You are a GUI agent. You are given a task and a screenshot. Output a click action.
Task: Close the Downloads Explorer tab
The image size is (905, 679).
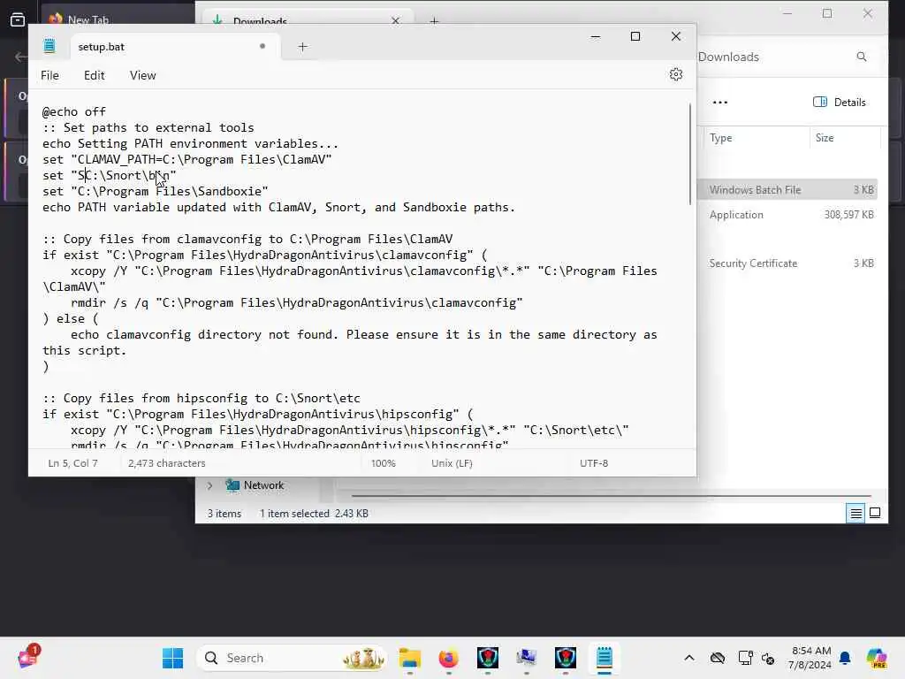(395, 21)
